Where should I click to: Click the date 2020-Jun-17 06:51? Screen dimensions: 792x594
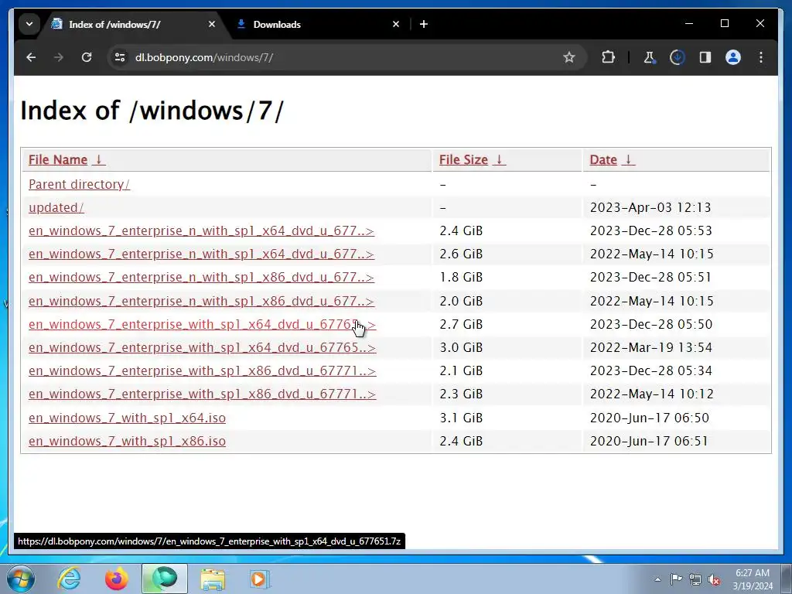[x=649, y=441]
